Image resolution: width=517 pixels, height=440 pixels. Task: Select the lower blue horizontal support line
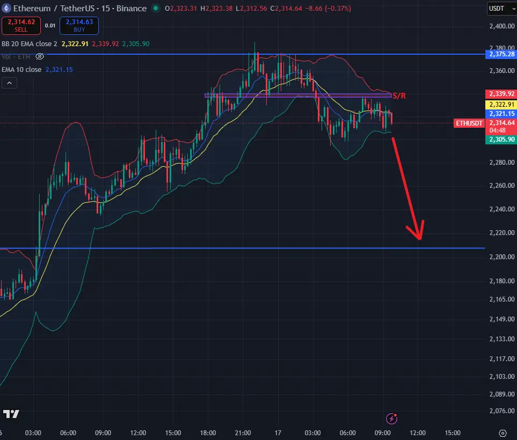click(x=242, y=248)
